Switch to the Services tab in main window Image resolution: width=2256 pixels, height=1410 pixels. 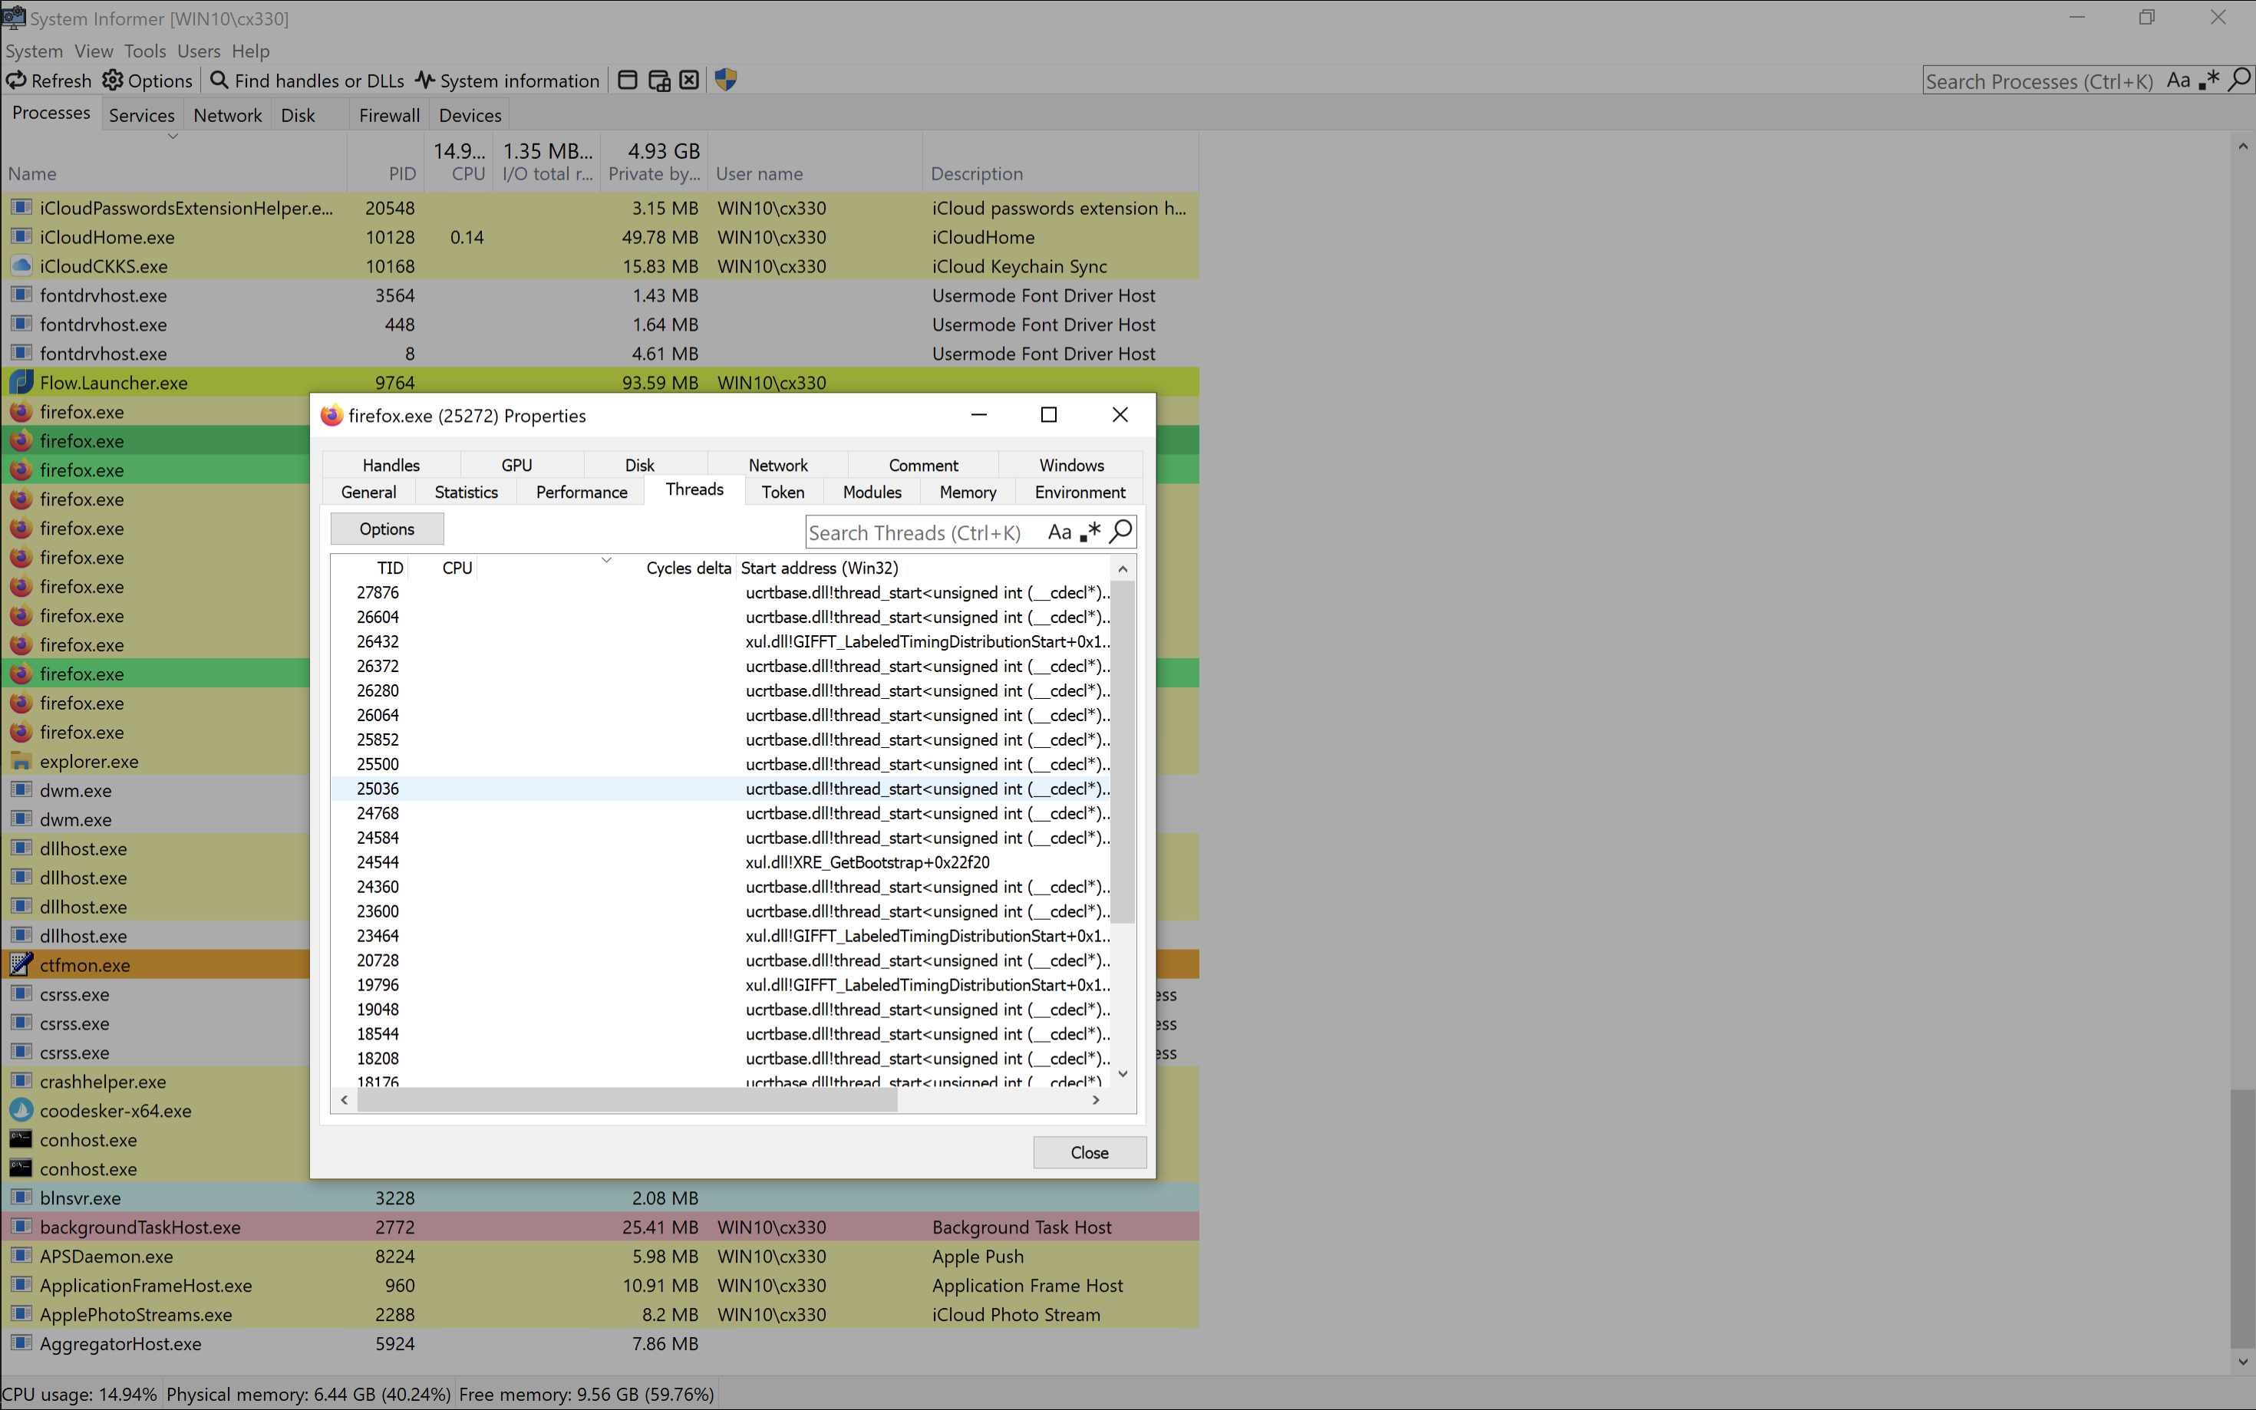pyautogui.click(x=142, y=115)
